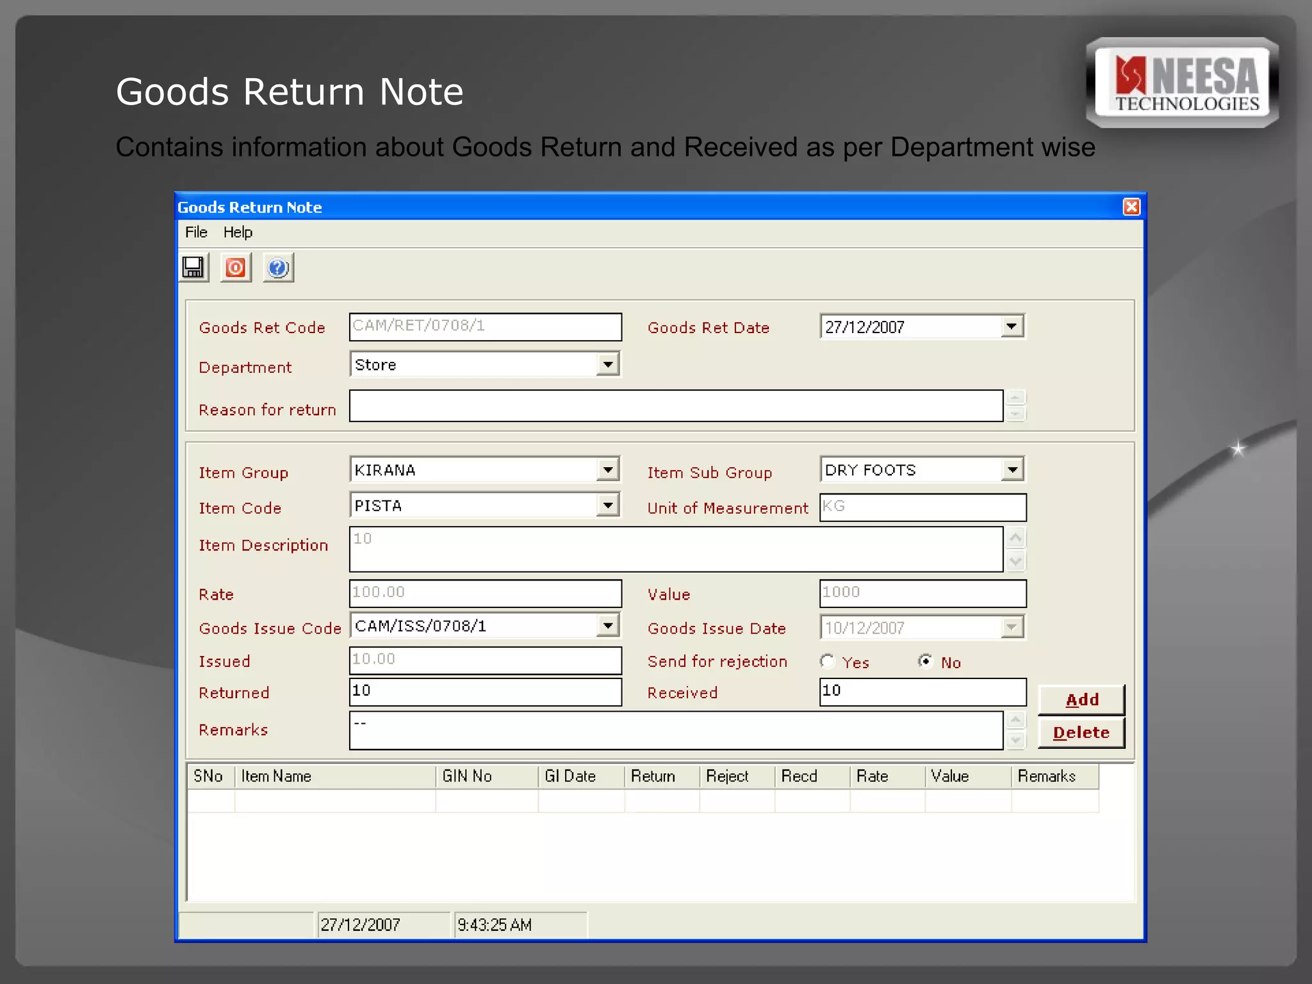Viewport: 1312px width, 984px height.
Task: Click the Save floppy disk toolbar icon
Action: coord(193,268)
